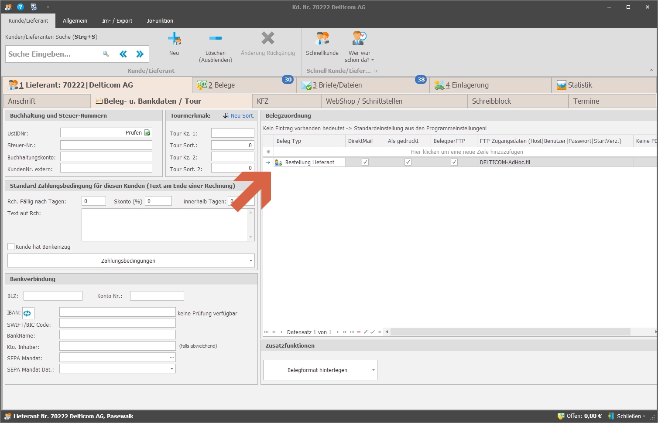
Task: Jump to last record in navigator
Action: point(352,332)
